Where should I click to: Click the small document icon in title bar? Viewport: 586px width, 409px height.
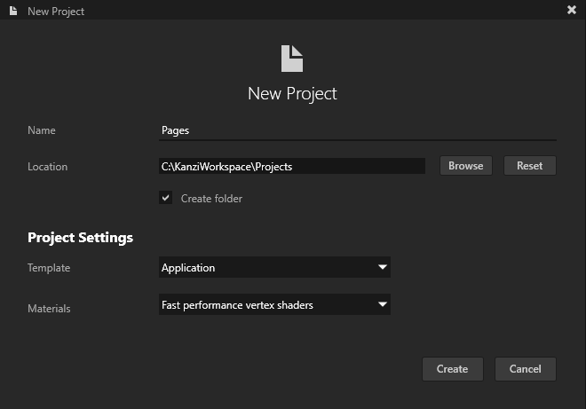(12, 11)
